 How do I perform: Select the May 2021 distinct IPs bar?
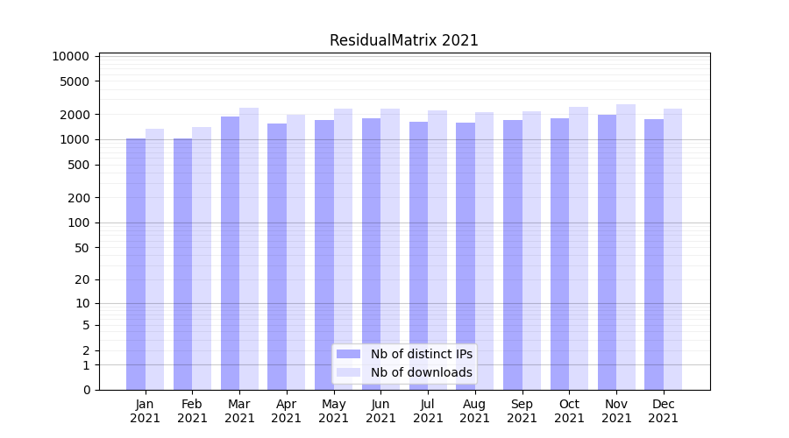(x=324, y=254)
